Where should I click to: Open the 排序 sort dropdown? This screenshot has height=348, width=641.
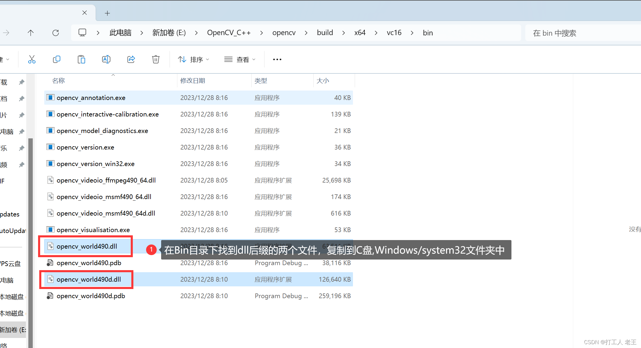click(194, 59)
